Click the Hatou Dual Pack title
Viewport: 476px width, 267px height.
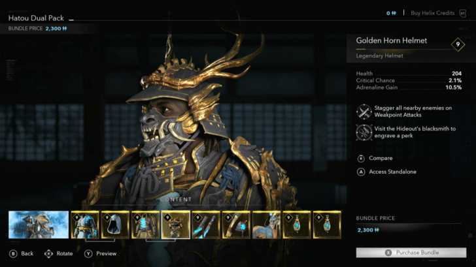tap(36, 18)
